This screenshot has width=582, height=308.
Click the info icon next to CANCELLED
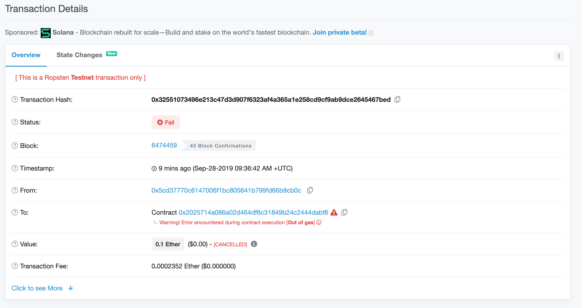(x=254, y=244)
